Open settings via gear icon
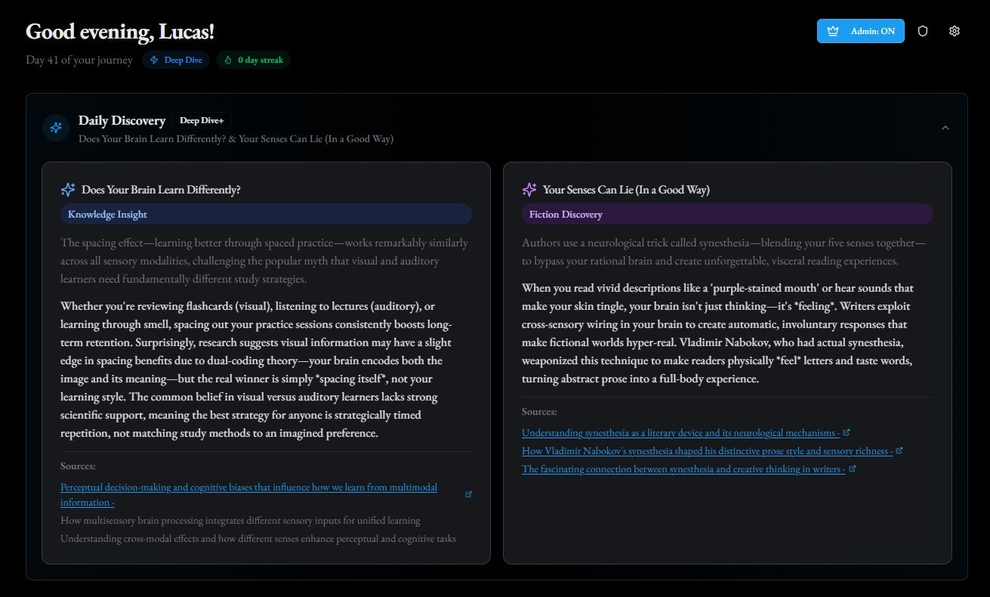The image size is (990, 597). (955, 31)
